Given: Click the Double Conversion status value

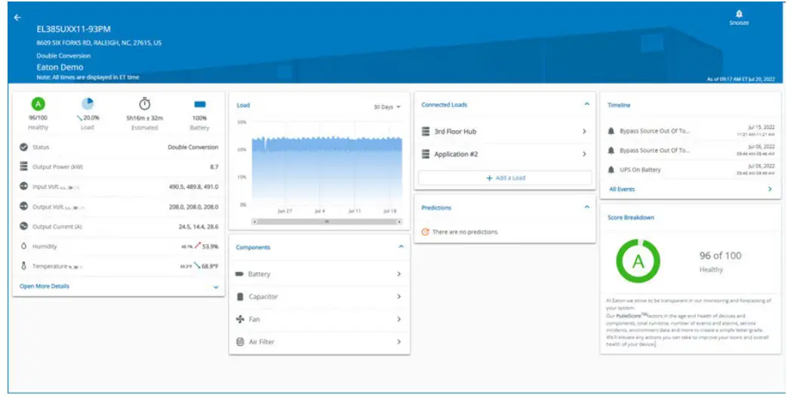Looking at the screenshot, I should pos(193,147).
